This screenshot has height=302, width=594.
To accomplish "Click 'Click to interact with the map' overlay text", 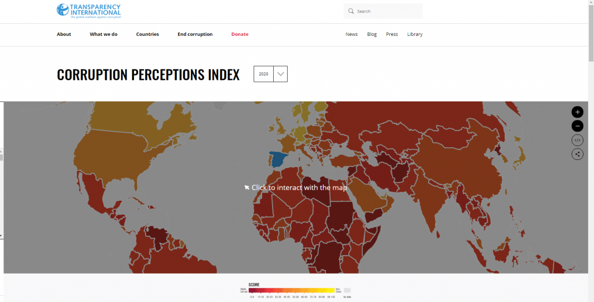I will click(x=299, y=187).
